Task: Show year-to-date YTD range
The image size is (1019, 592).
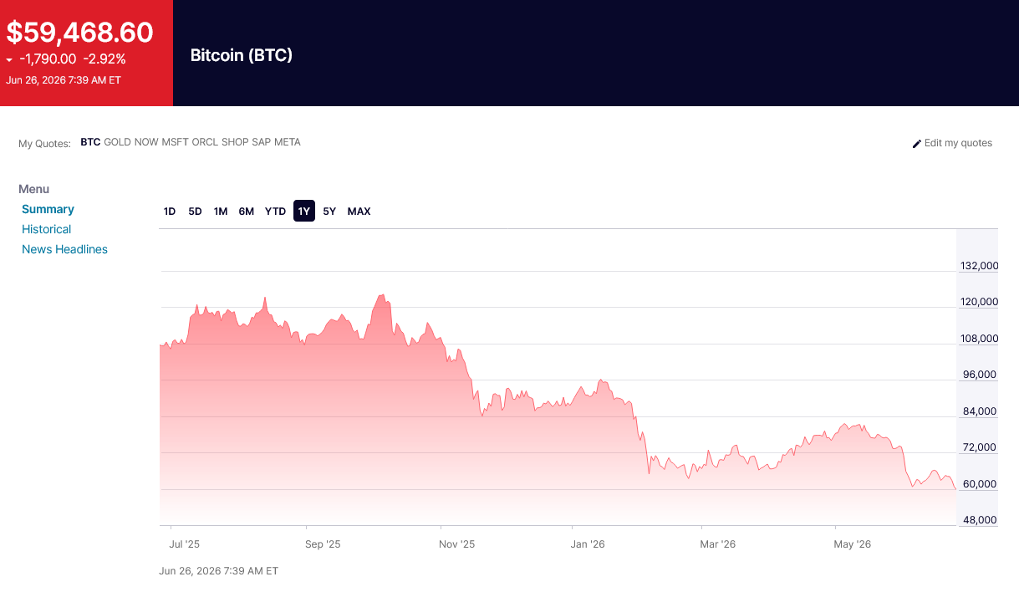Action: tap(275, 212)
